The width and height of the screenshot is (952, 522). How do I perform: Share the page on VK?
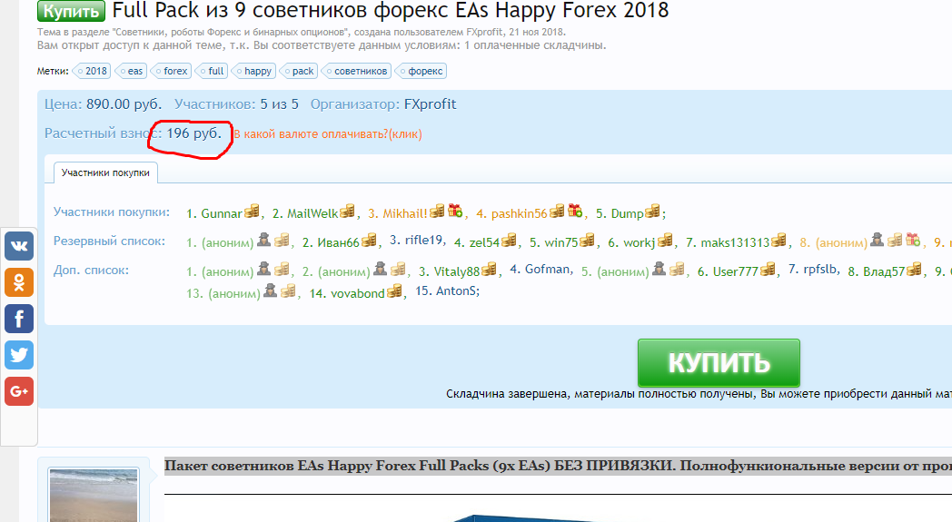pyautogui.click(x=19, y=246)
